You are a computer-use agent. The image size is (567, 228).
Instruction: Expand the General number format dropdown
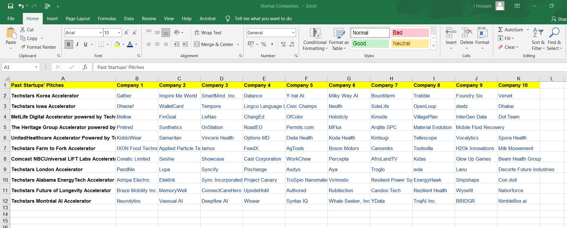pos(293,32)
